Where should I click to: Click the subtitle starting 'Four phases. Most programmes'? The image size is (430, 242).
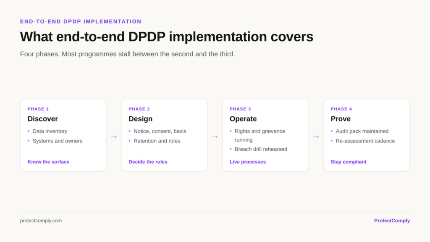[x=127, y=54]
